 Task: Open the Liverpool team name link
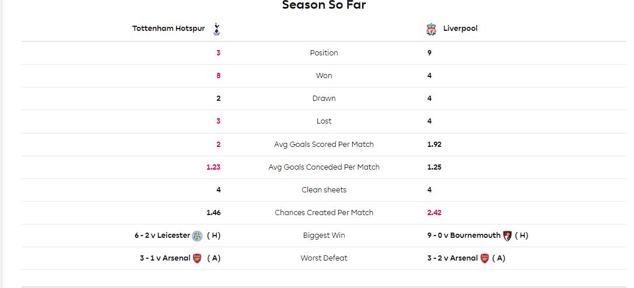pyautogui.click(x=460, y=29)
